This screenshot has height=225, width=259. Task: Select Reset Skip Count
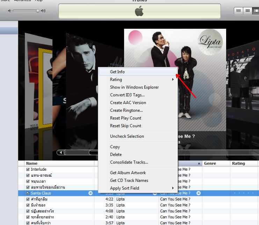click(138, 126)
